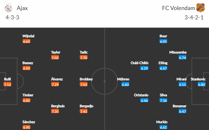The width and height of the screenshot is (209, 130).
Task: Click Ould-Chikh's 6.29 rating badge
Action: click(144, 68)
